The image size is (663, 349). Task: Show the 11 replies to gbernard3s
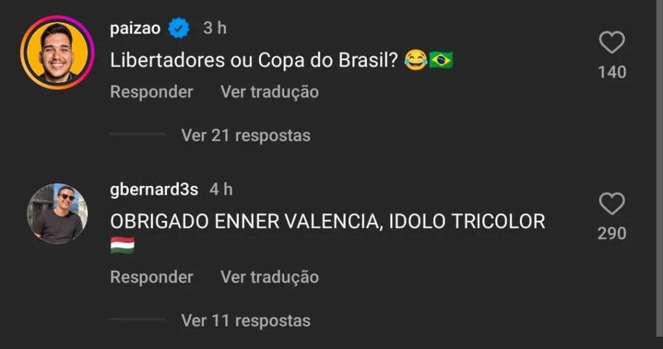[245, 320]
